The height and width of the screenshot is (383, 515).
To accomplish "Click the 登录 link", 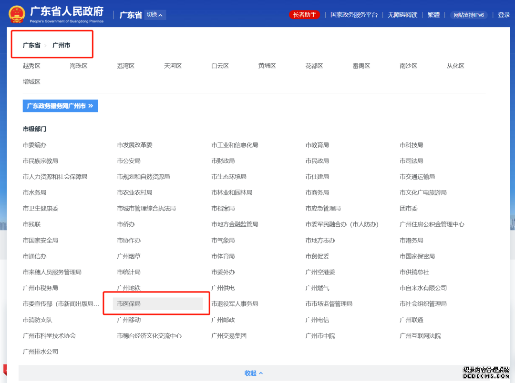I will point(504,15).
